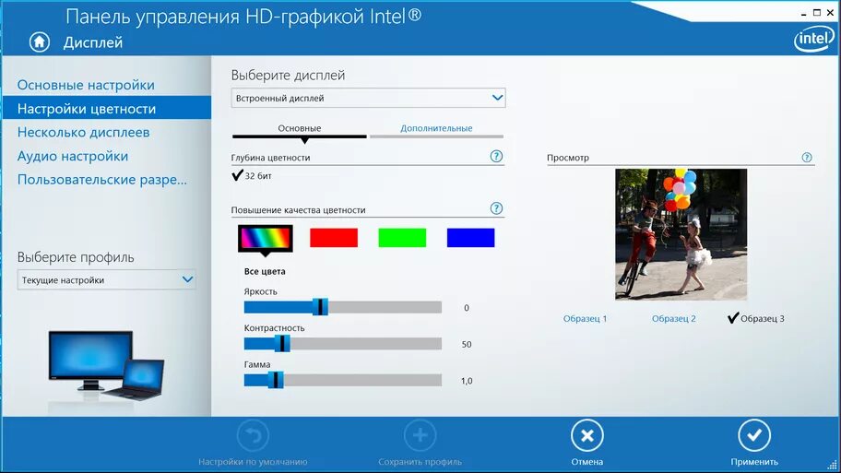Click the Отмена cancel icon
Screen dimensions: 841x473
click(586, 435)
